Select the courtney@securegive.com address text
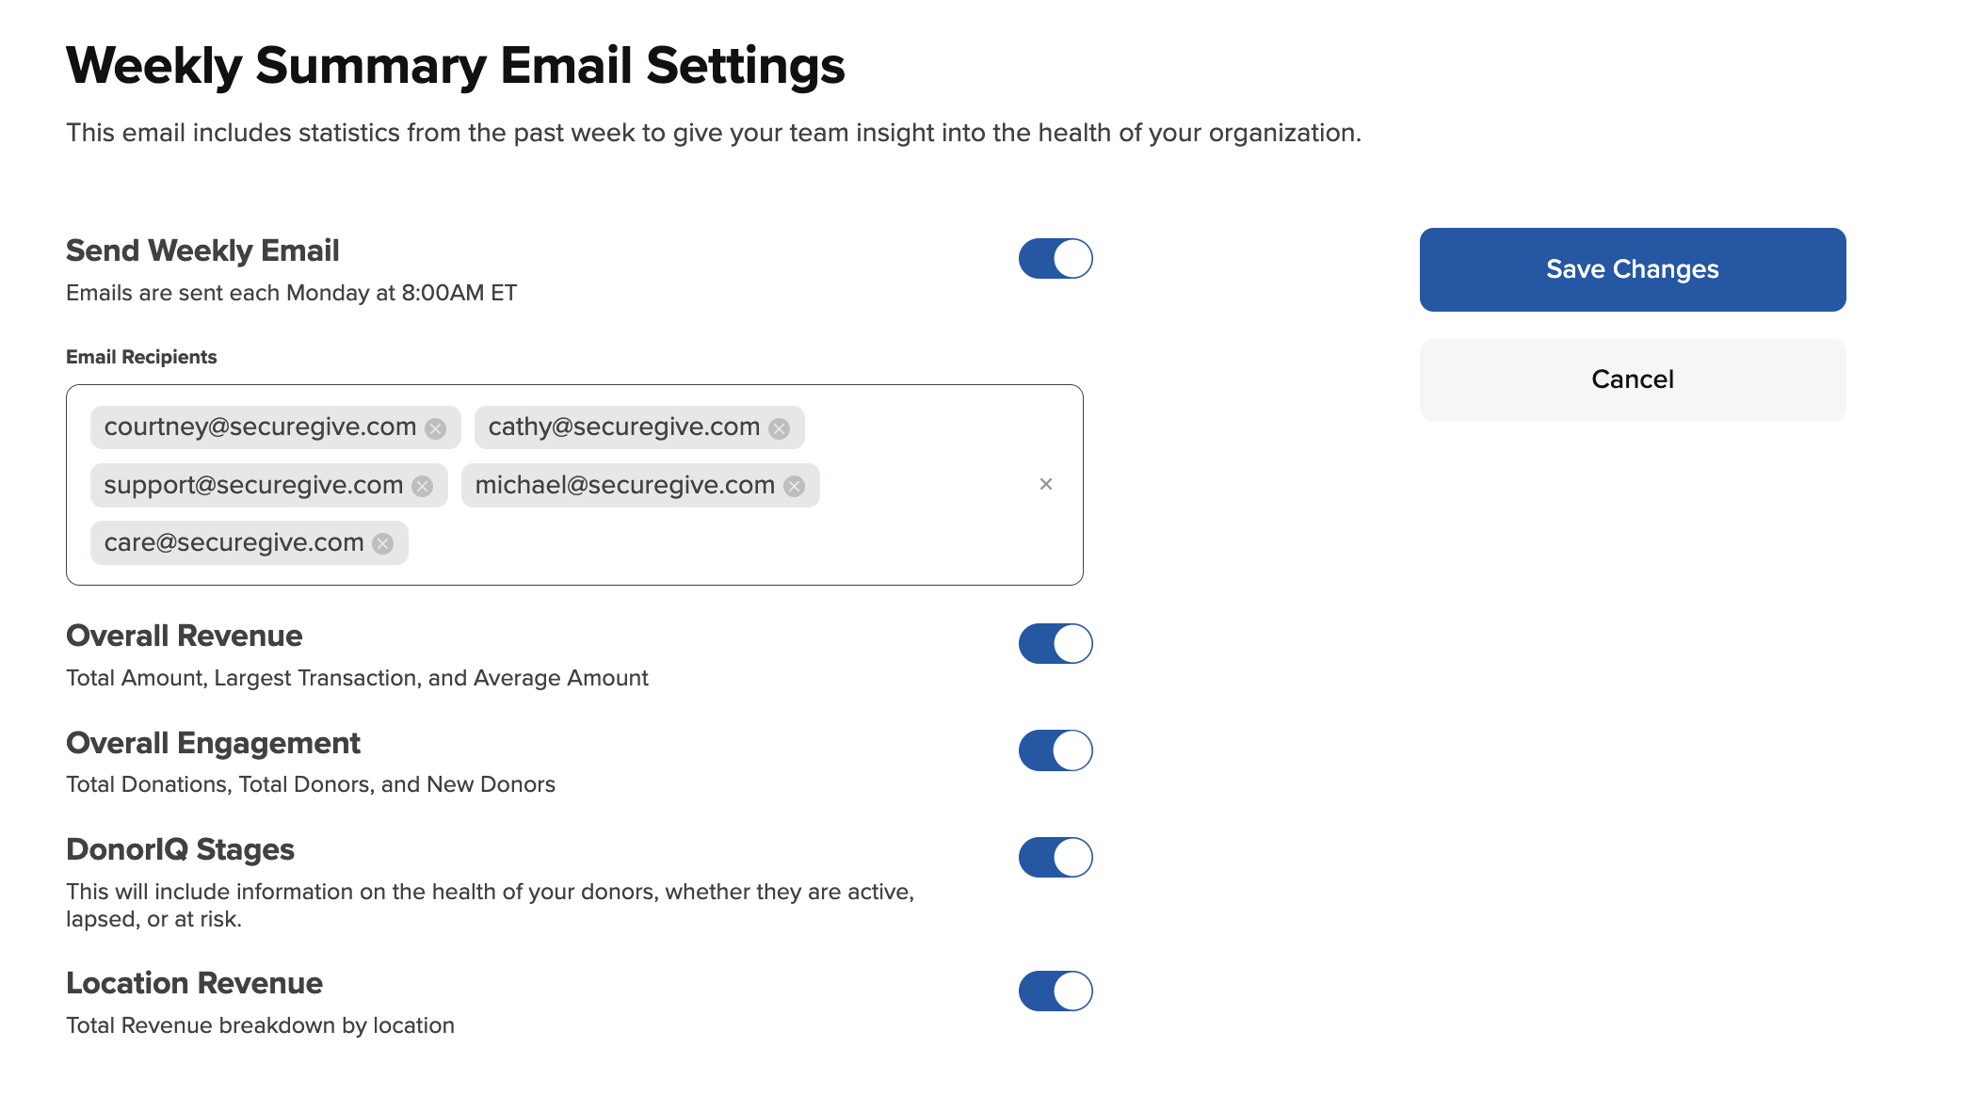The image size is (1966, 1096). pyautogui.click(x=260, y=427)
